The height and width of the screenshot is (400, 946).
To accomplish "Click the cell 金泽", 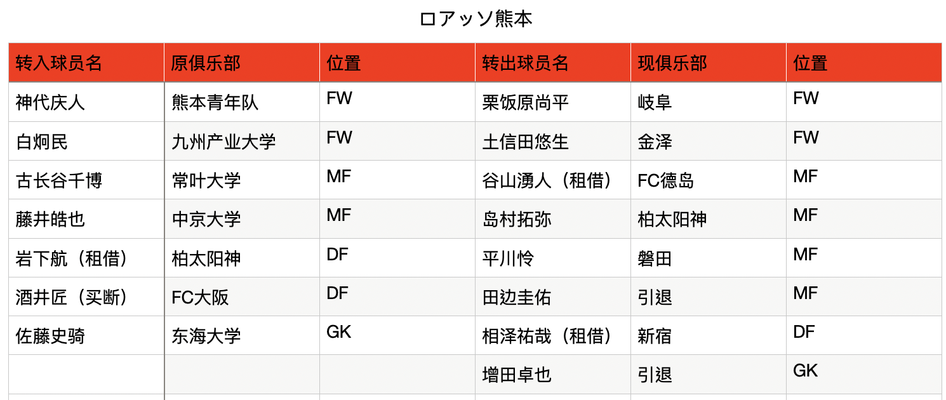I will click(x=709, y=141).
